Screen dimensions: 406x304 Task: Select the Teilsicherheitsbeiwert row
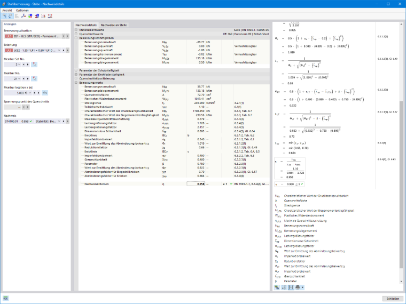pyautogui.click(x=174, y=107)
